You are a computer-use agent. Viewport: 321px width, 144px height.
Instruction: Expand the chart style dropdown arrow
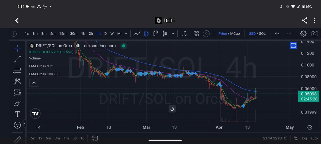(x=173, y=34)
